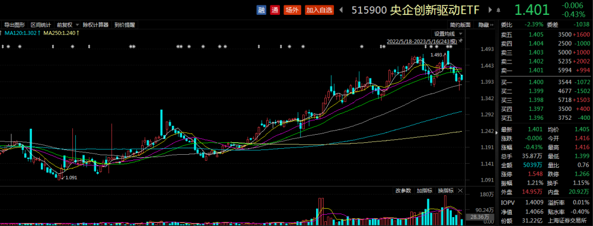Click the 卖三 1.403 order row
The width and height of the screenshot is (593, 226).
point(545,52)
